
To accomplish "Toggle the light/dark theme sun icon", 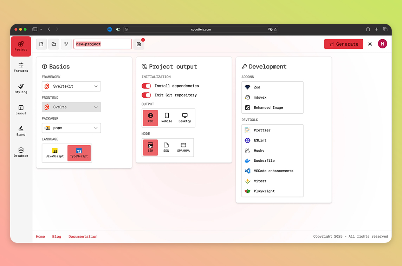I will coord(370,44).
